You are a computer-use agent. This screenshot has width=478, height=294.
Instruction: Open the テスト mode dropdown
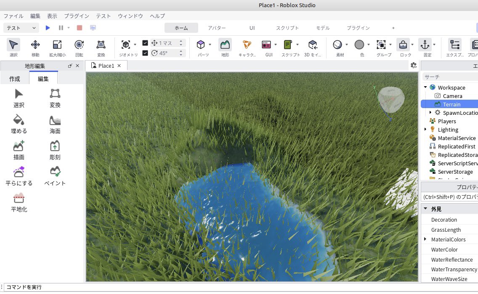tap(21, 28)
